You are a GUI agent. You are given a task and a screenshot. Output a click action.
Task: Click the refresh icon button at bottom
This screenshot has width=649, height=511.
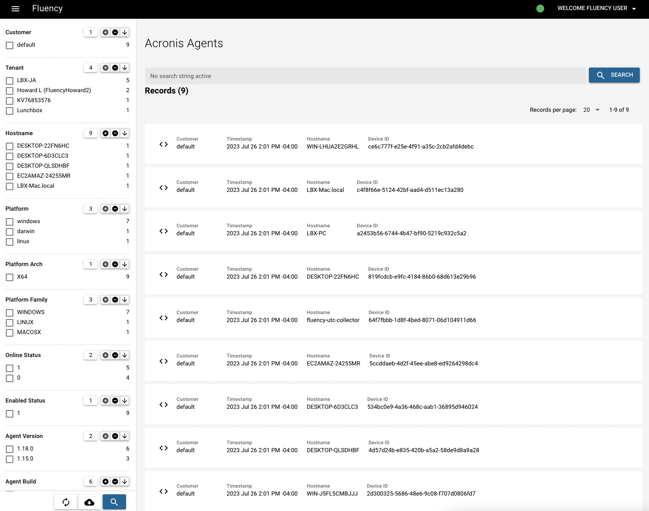click(x=66, y=502)
